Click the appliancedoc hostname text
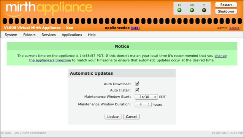The width and height of the screenshot is (244, 138). click(x=117, y=28)
